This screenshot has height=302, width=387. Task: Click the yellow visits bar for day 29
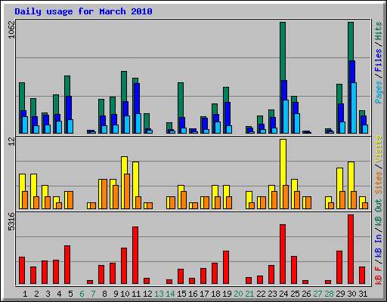[339, 180]
